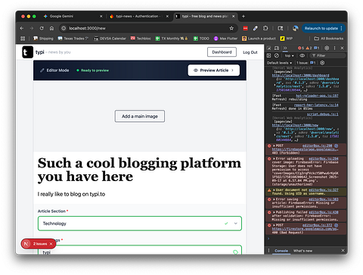Open the top context selector dropdown
Screen dimensions: 363x275
coord(289,55)
